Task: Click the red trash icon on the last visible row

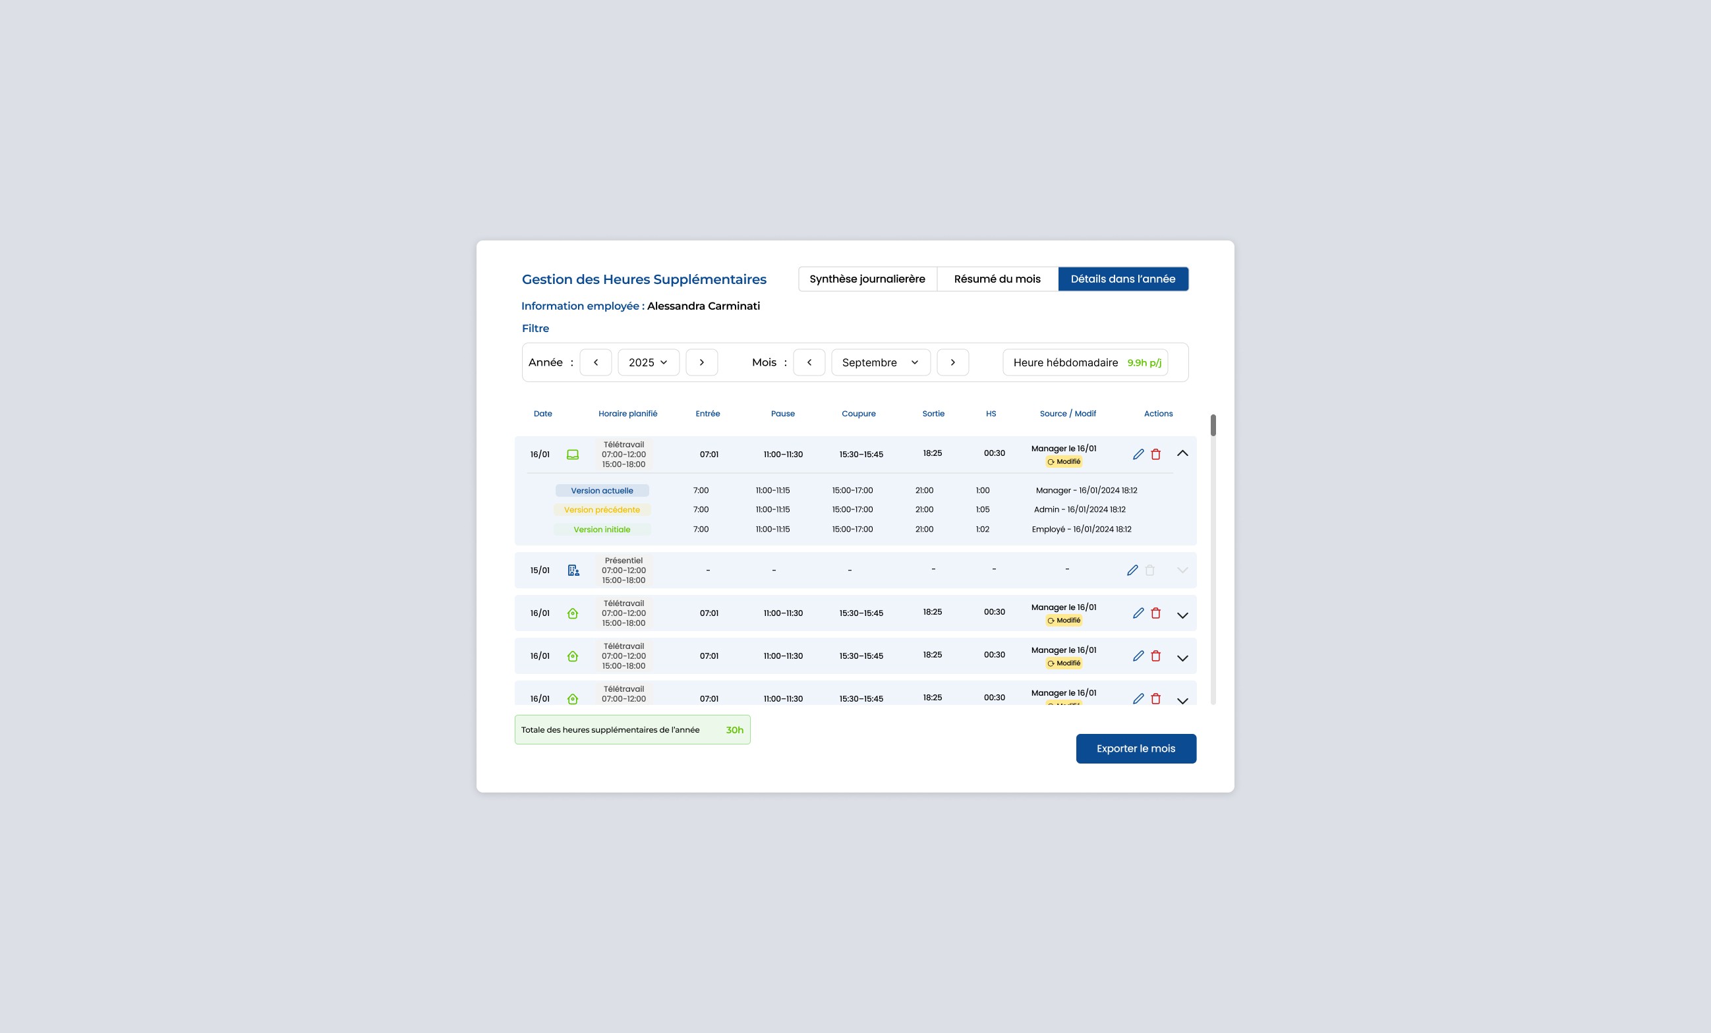Action: pyautogui.click(x=1155, y=698)
